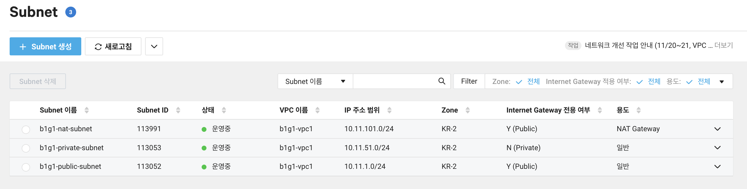Sort by 상태 column arrows
The height and width of the screenshot is (189, 747).
[x=224, y=110]
